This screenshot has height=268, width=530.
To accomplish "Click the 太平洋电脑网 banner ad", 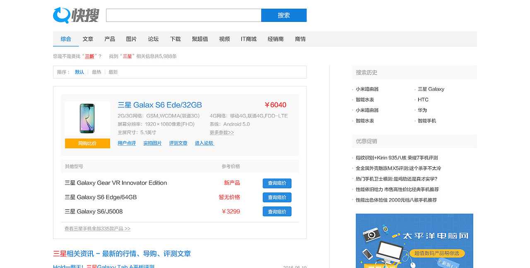I will (x=414, y=241).
